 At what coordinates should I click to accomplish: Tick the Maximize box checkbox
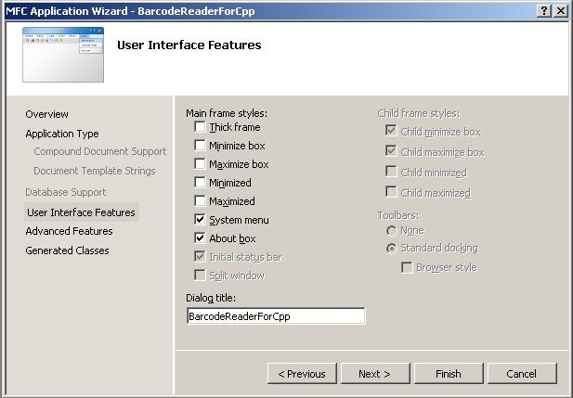(200, 164)
